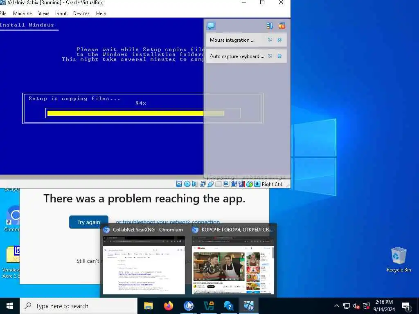Image resolution: width=419 pixels, height=314 pixels.
Task: Select the Windows Aero 2 desktop folder
Action: click(11, 262)
